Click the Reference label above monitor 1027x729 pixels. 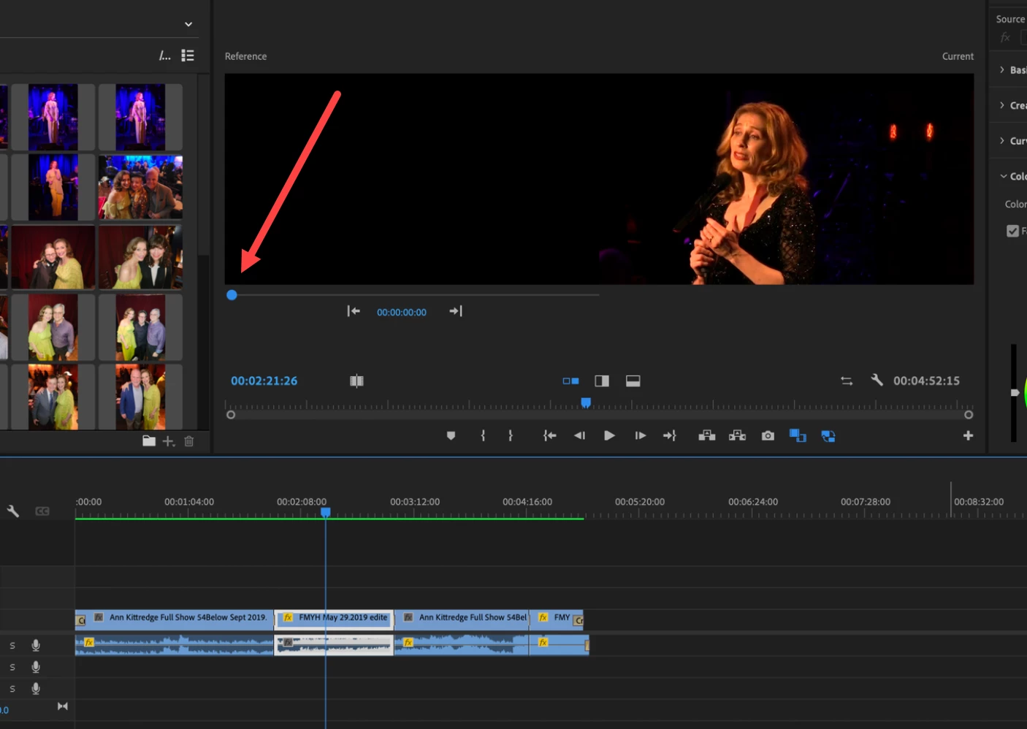point(245,56)
